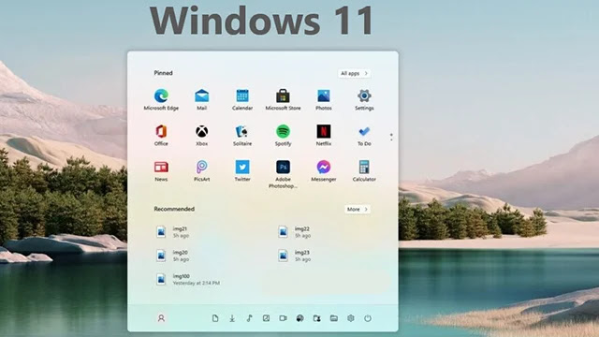Image resolution: width=599 pixels, height=337 pixels.
Task: Click the pinned apps page indicator dots
Action: click(x=391, y=138)
